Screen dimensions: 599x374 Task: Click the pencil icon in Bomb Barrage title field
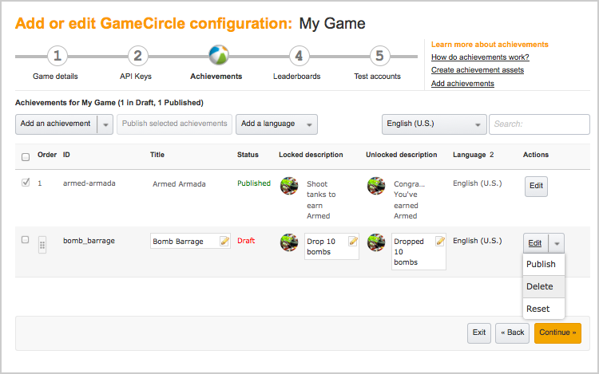tap(224, 241)
